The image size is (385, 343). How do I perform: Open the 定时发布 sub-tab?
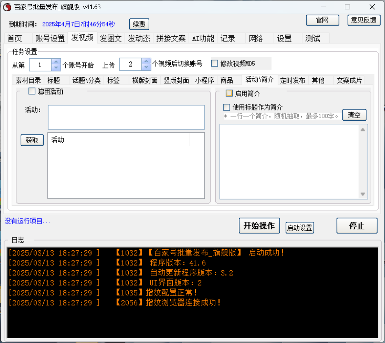292,80
